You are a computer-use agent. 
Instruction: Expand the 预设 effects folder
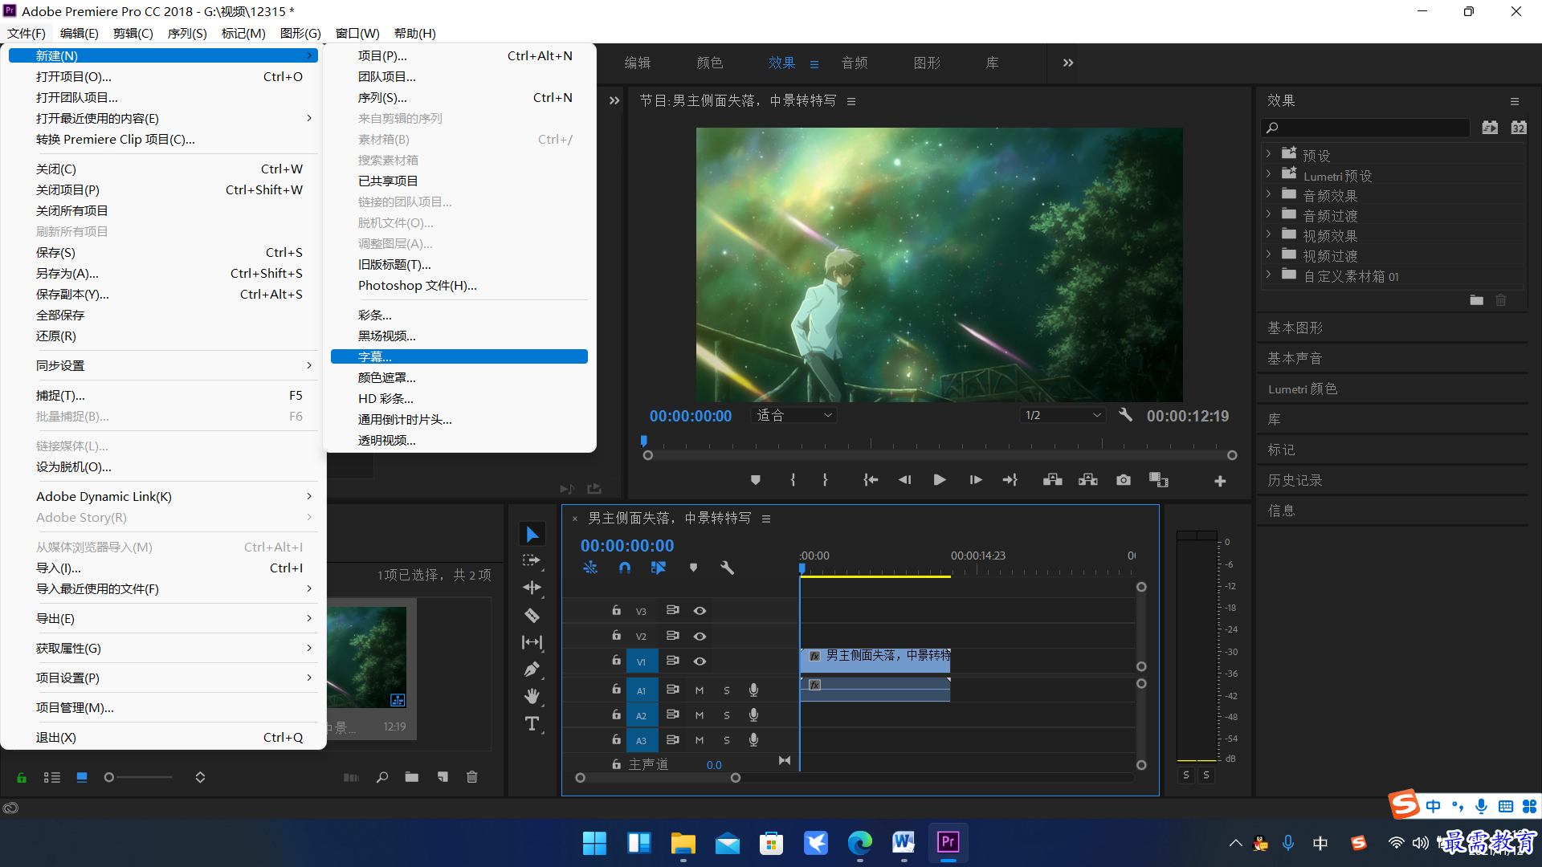coord(1269,153)
